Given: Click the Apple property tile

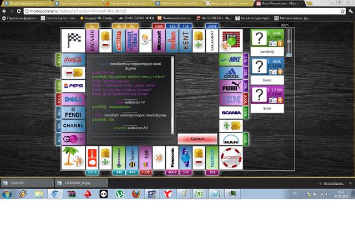Looking at the screenshot, I should [145, 158].
